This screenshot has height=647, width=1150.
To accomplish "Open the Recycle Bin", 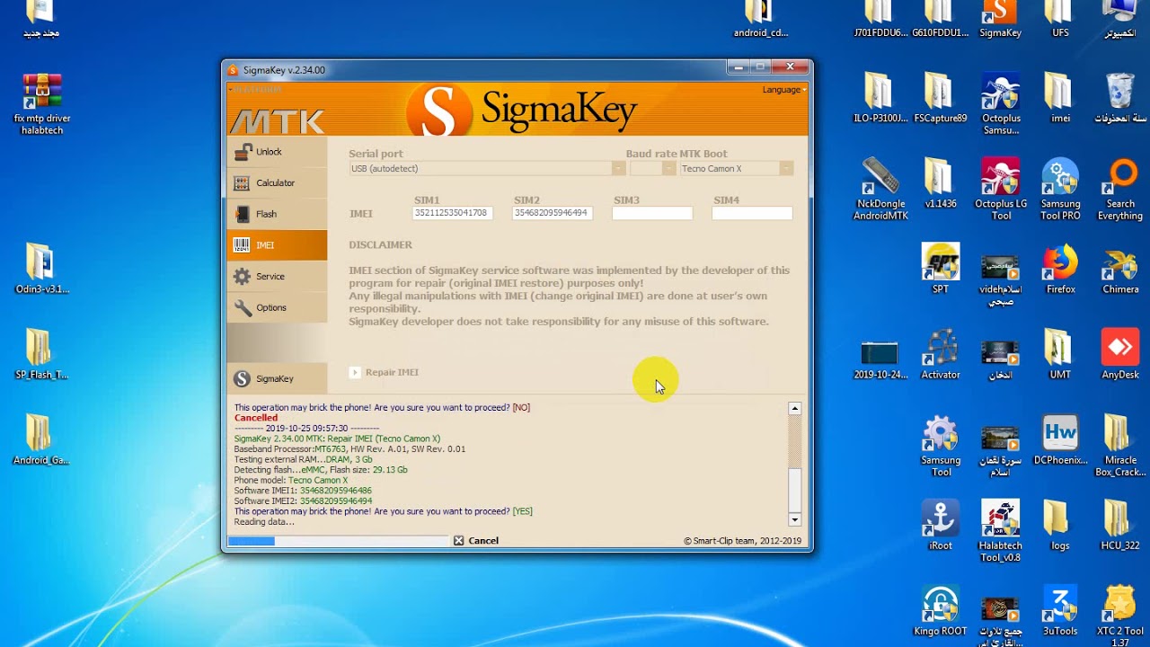I will (1119, 97).
